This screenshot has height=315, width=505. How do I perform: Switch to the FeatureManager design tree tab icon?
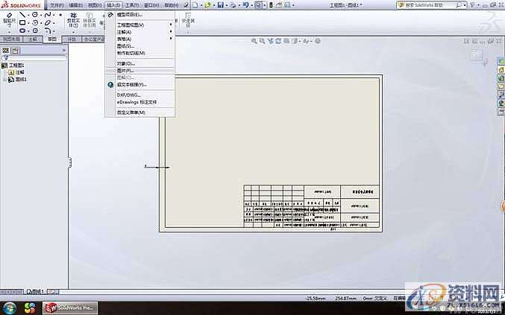tap(6, 50)
